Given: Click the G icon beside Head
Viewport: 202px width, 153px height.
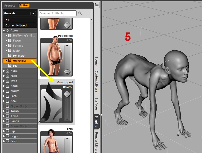Looking at the screenshot, I should 8,71.
